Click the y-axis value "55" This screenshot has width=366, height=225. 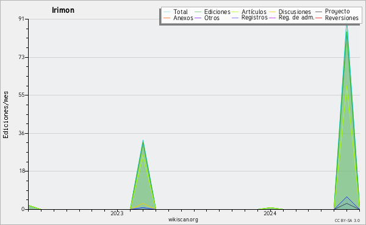pyautogui.click(x=21, y=95)
